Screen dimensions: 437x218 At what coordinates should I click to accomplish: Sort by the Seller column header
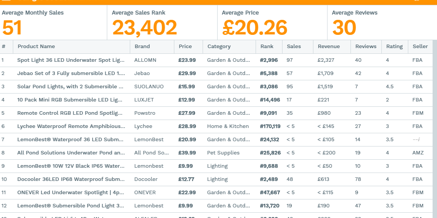(x=420, y=46)
